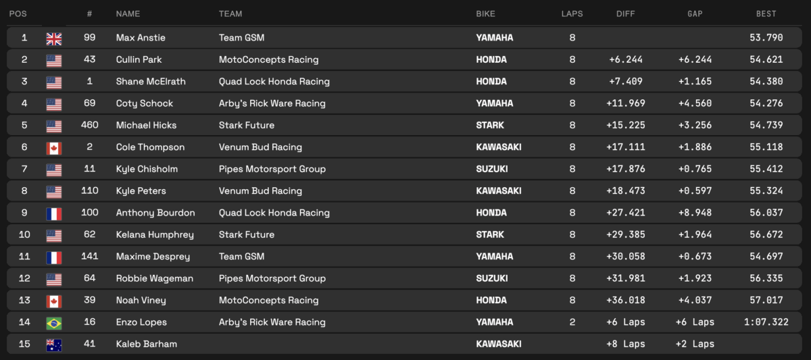This screenshot has width=811, height=360.
Task: Click the French flag beside Anthony Bourdon
Action: pyautogui.click(x=54, y=213)
